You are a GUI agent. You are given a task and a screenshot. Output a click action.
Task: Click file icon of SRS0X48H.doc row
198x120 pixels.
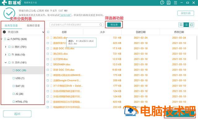51,64
